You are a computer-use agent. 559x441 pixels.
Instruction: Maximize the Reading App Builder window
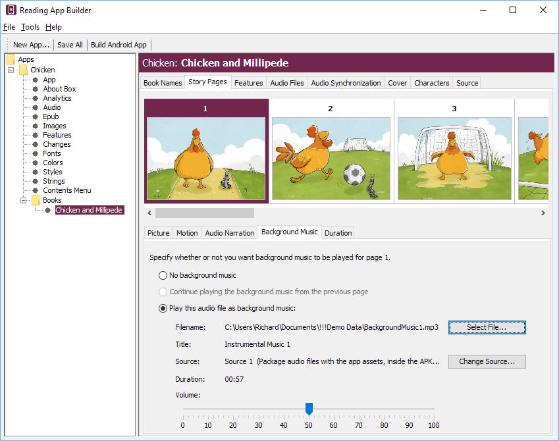click(x=513, y=10)
